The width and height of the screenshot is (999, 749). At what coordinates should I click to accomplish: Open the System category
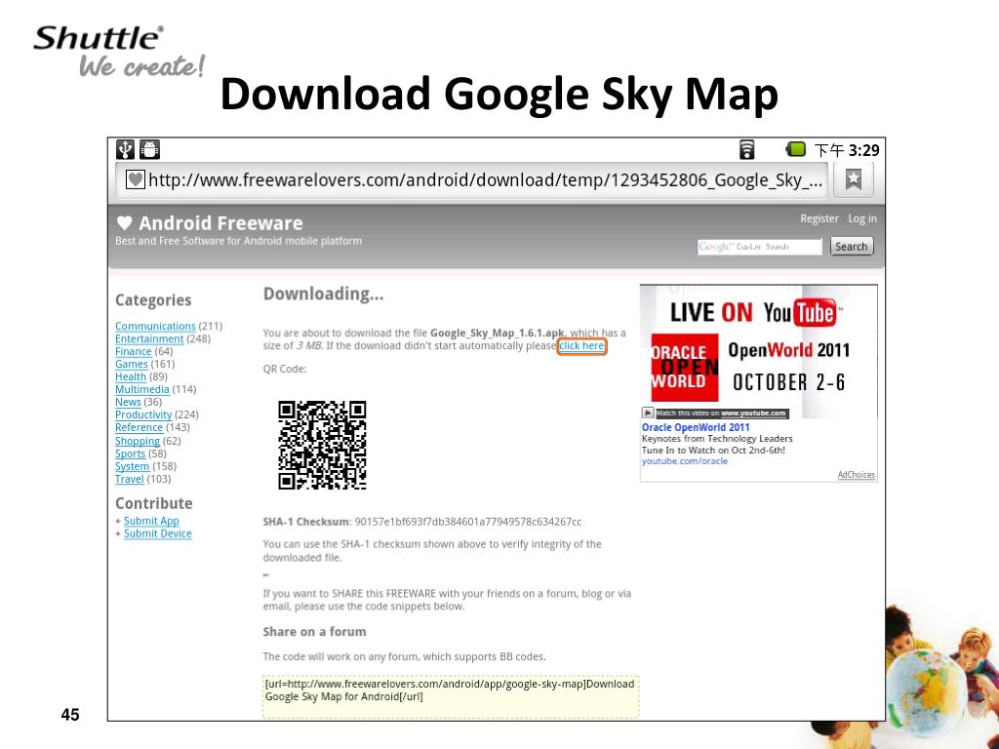point(132,467)
